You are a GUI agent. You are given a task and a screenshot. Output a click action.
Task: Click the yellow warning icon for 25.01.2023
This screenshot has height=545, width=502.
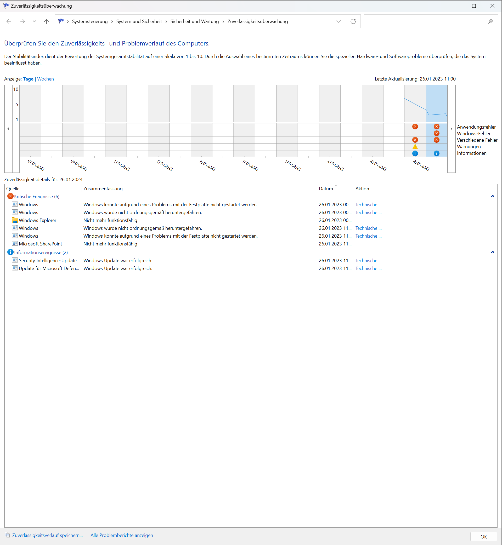pyautogui.click(x=415, y=147)
